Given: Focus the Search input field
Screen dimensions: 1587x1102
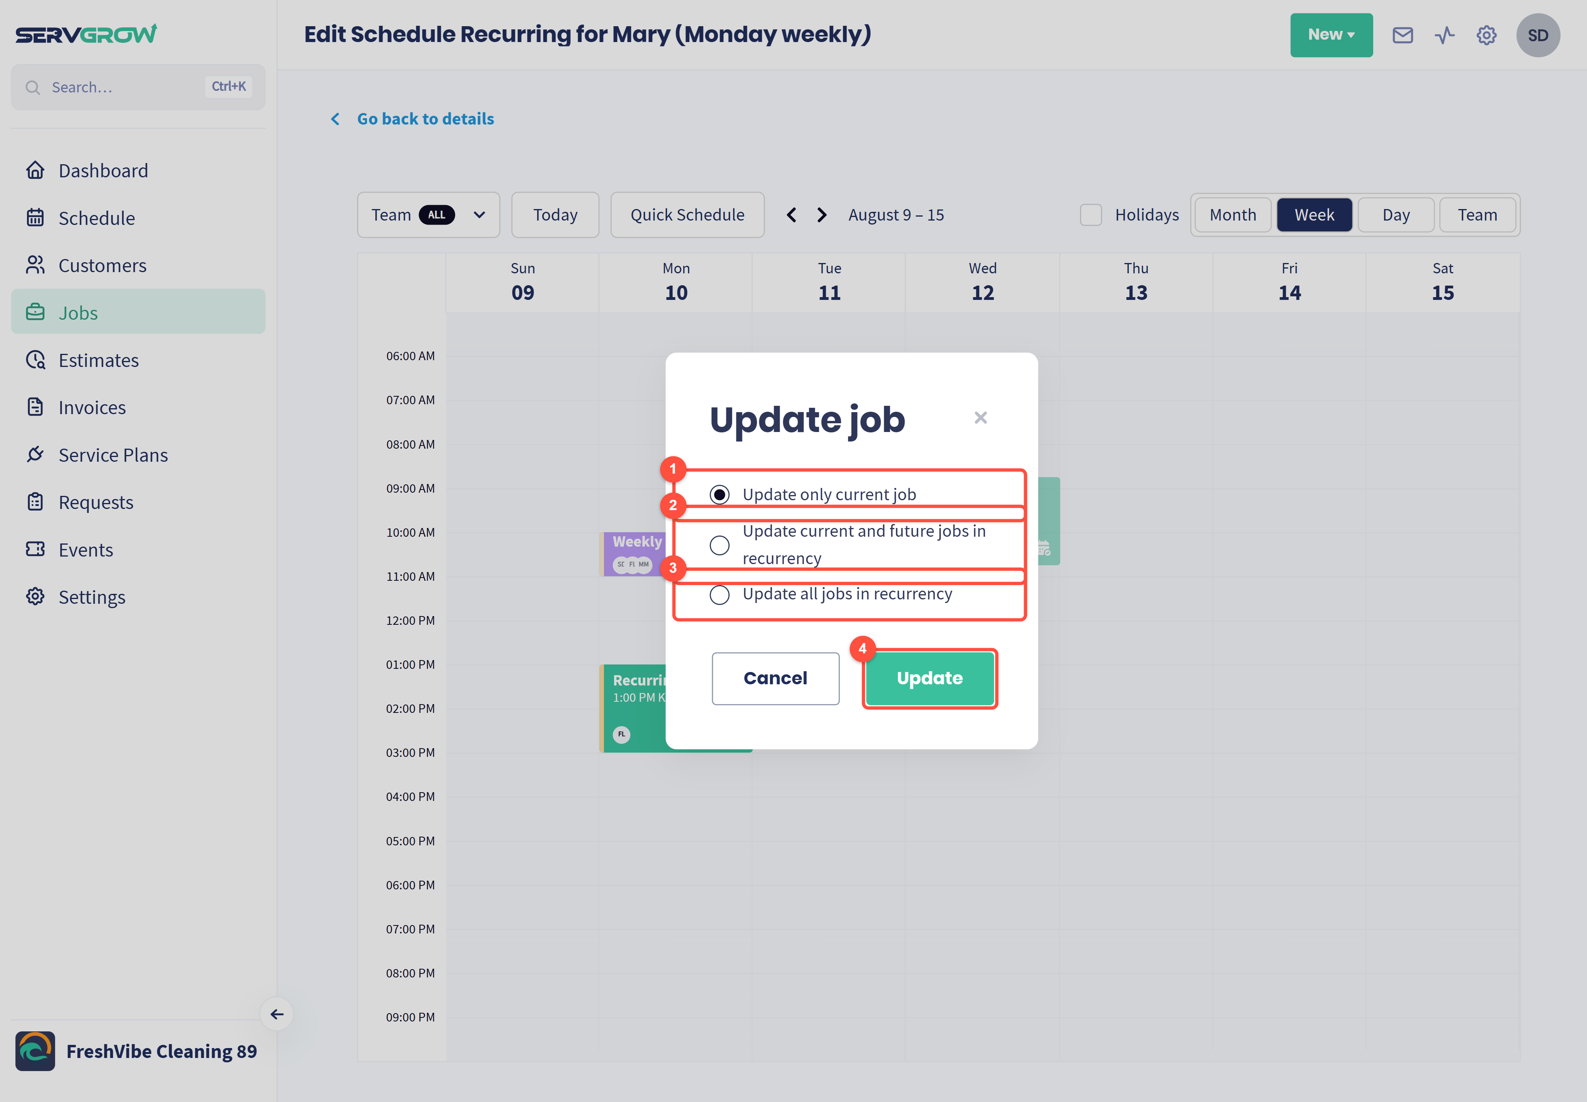Looking at the screenshot, I should pos(138,87).
